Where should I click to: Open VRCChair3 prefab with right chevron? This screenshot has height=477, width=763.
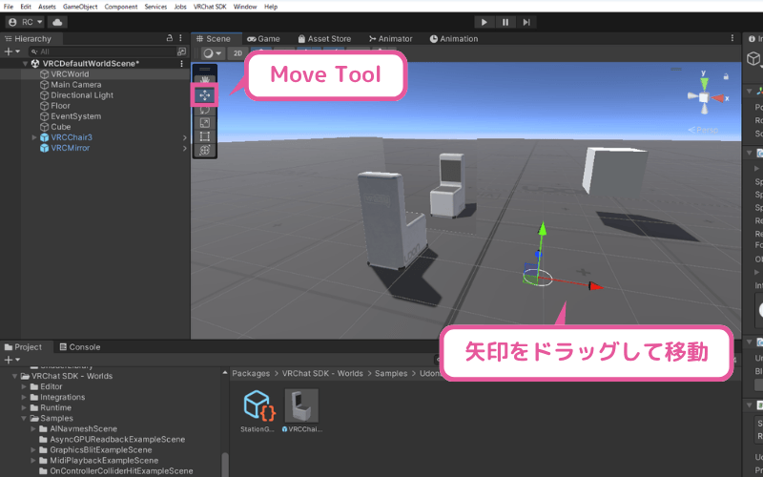[x=184, y=137]
